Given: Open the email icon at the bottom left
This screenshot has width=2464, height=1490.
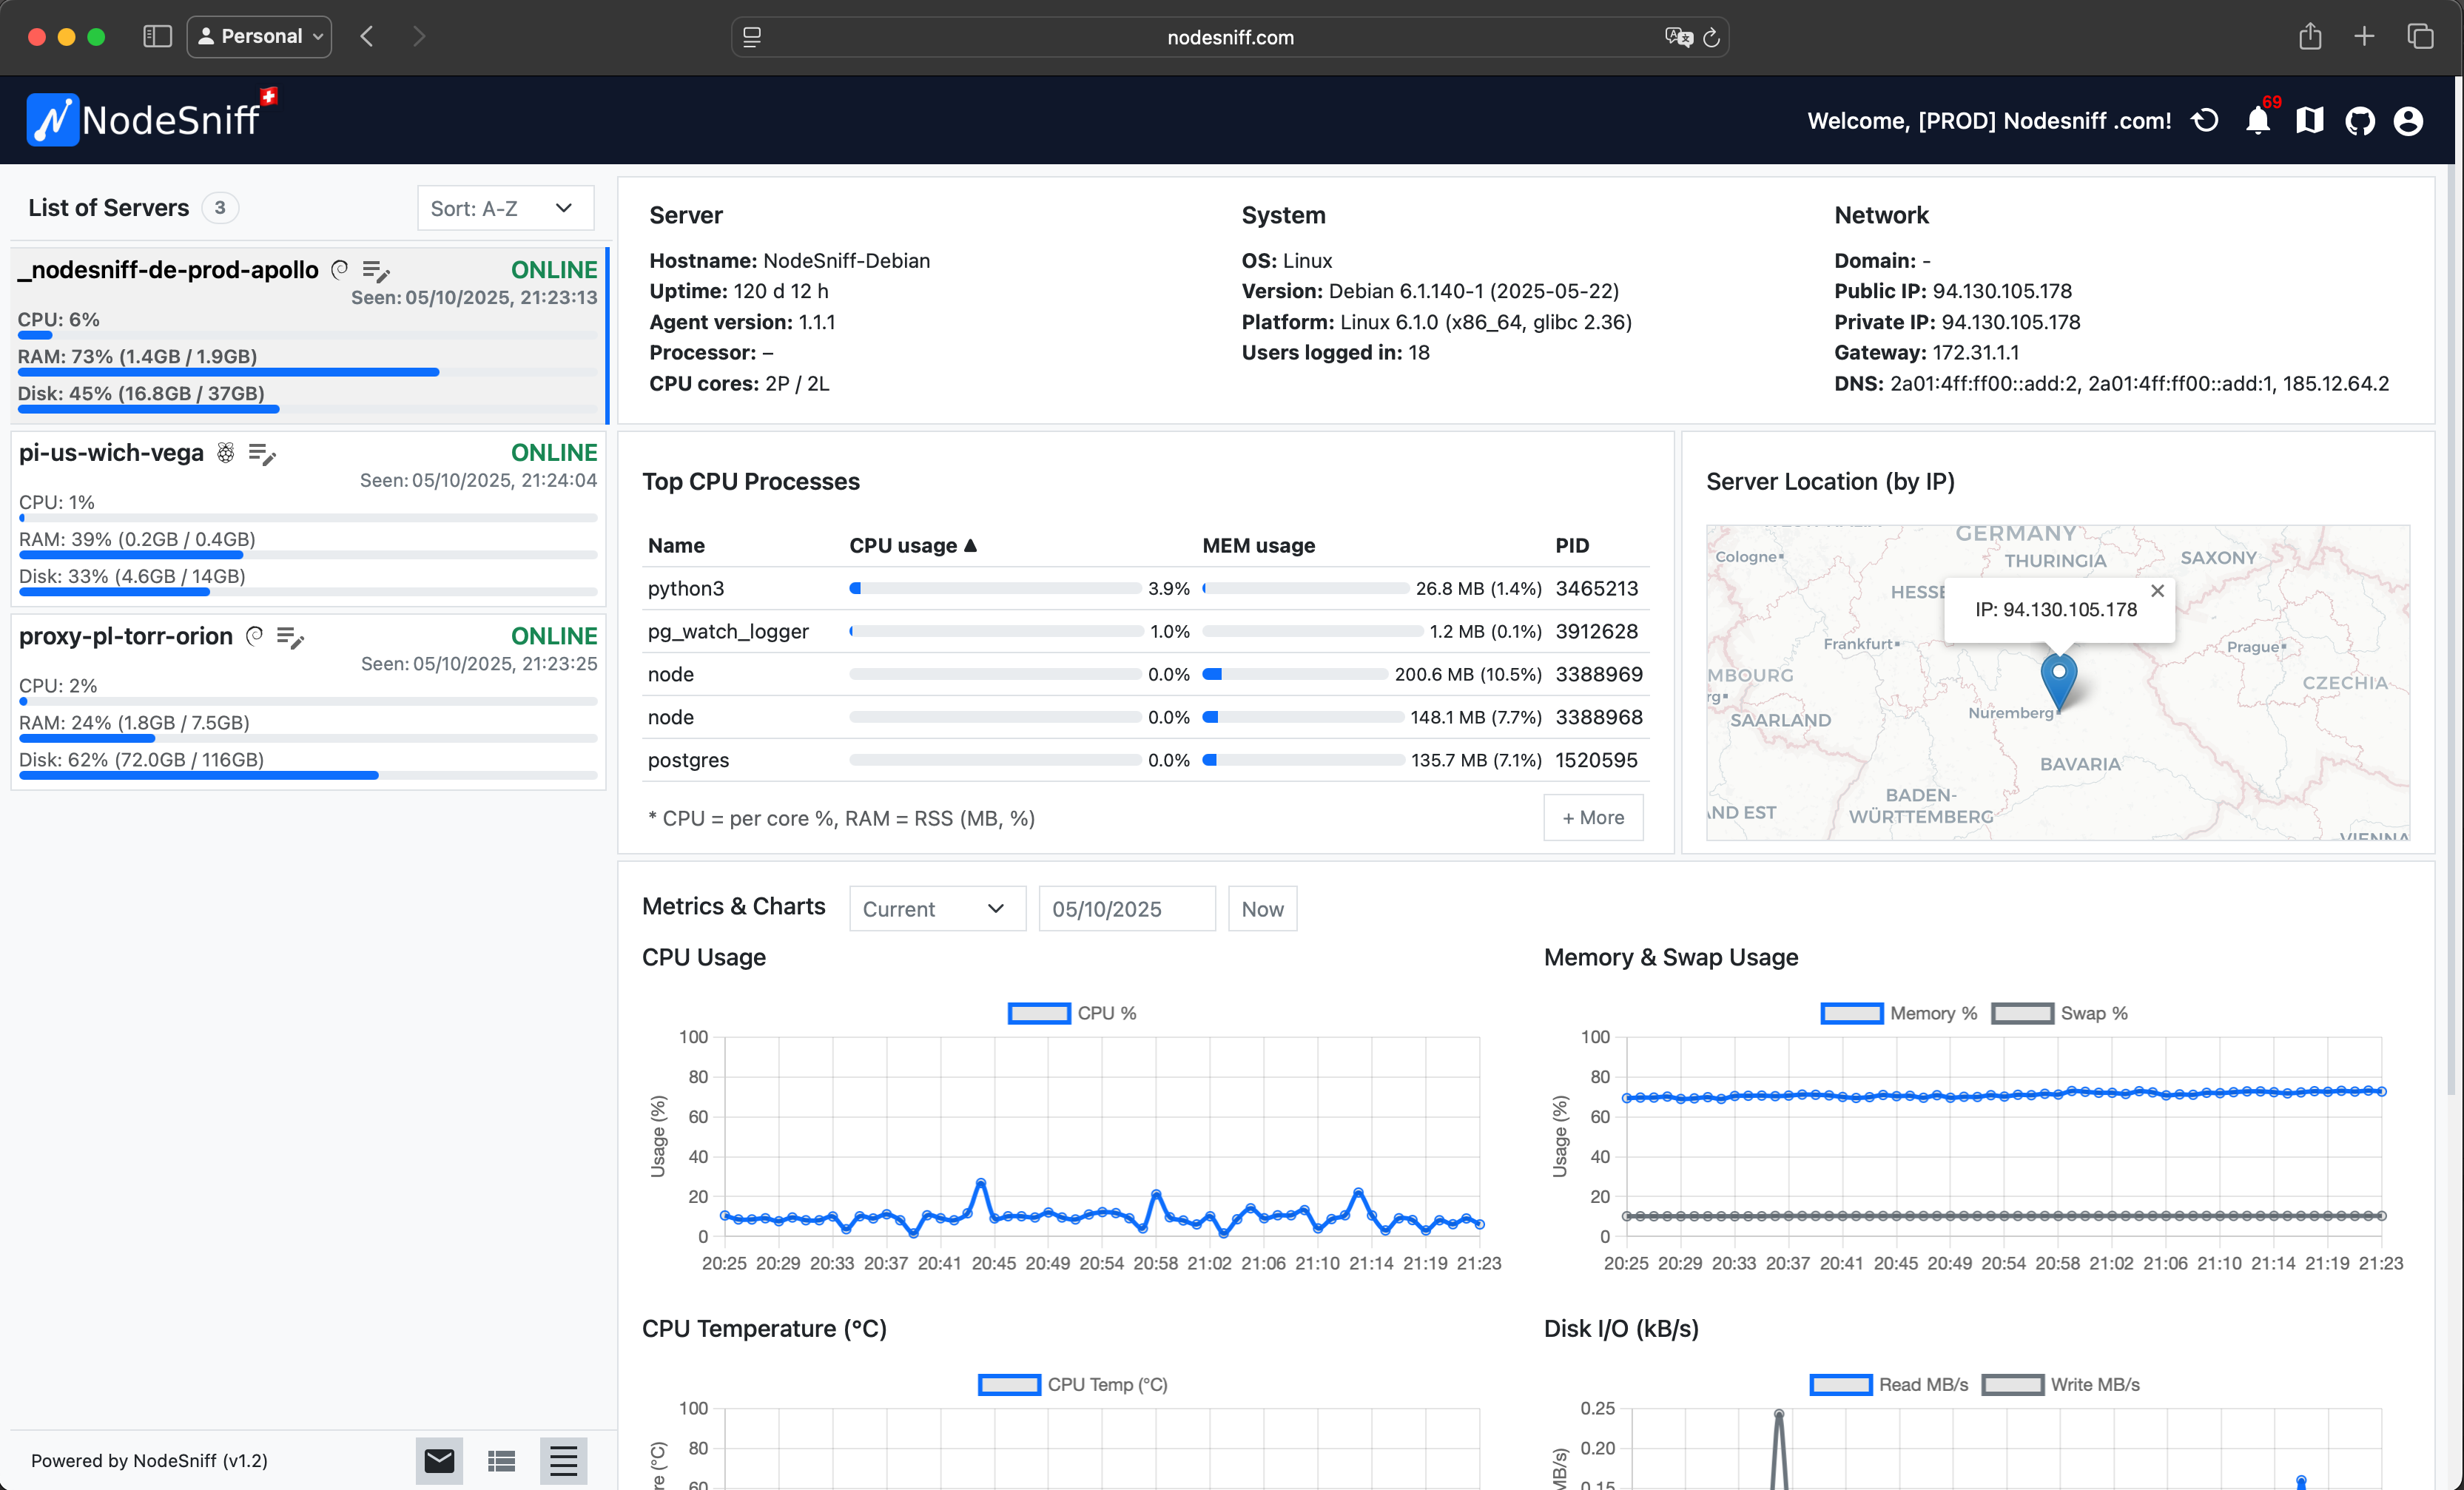Looking at the screenshot, I should click(439, 1461).
